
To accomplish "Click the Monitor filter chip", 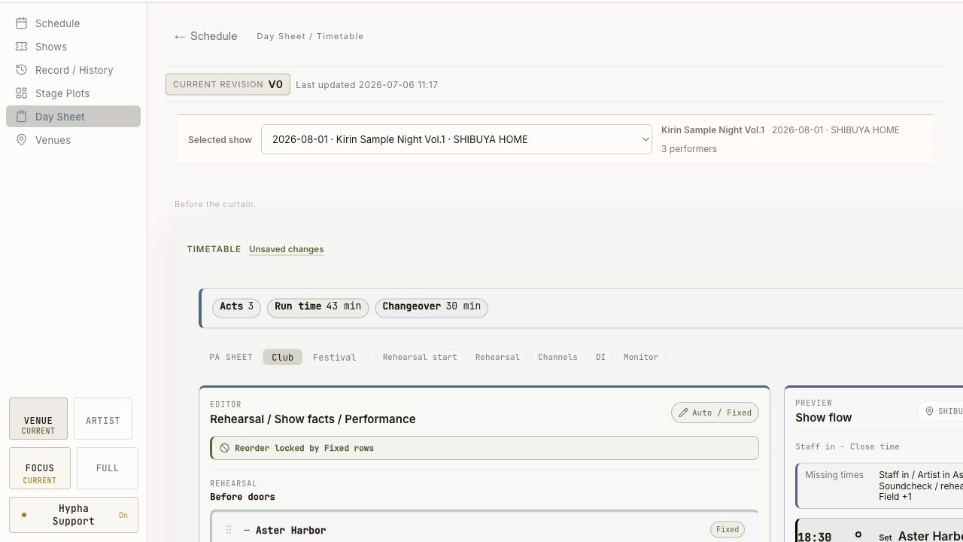I will [x=641, y=357].
